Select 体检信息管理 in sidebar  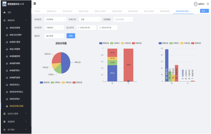tap(15, 28)
